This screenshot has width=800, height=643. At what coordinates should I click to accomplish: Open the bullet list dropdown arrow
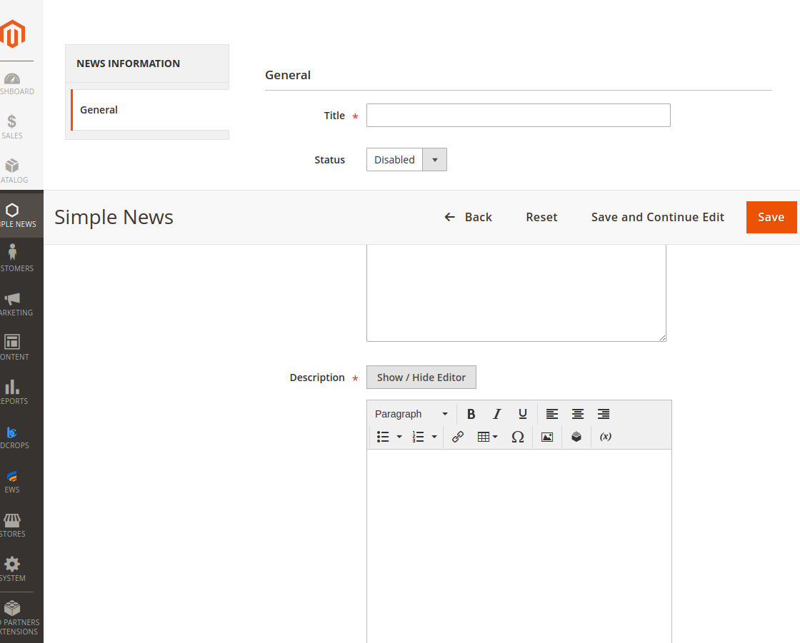pyautogui.click(x=399, y=437)
